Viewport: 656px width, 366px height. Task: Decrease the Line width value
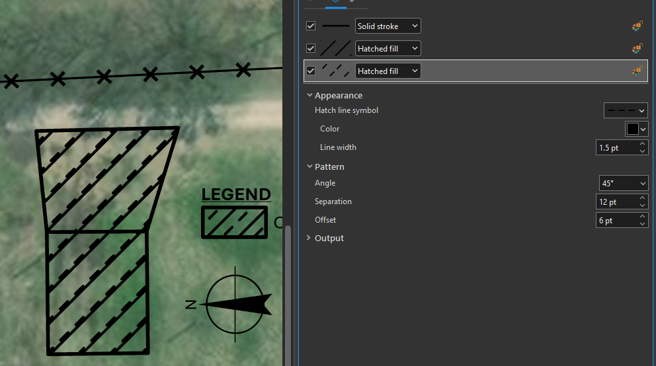click(x=643, y=151)
